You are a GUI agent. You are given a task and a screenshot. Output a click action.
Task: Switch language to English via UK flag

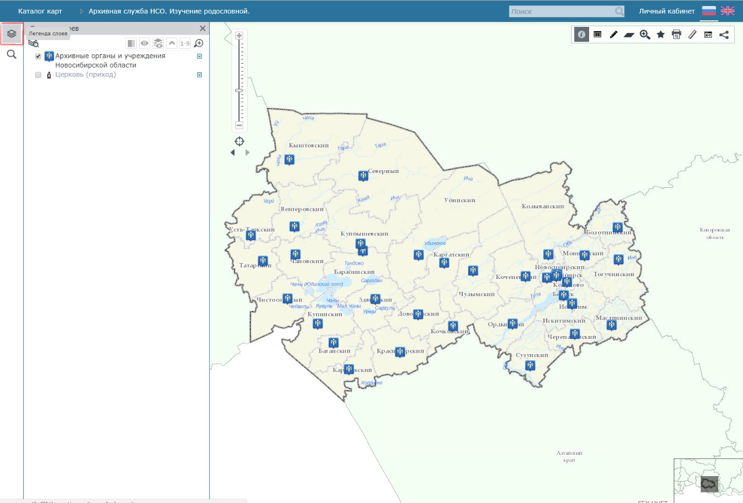coord(728,11)
